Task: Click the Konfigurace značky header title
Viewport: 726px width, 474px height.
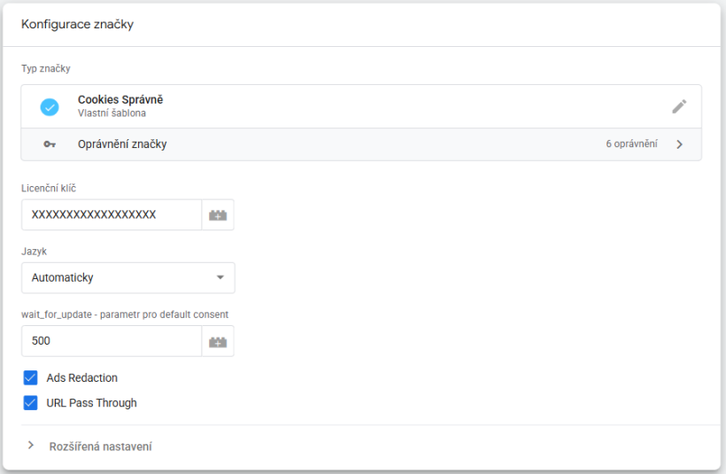Action: (77, 24)
